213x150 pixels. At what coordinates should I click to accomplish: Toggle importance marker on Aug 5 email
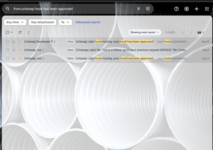point(20,50)
